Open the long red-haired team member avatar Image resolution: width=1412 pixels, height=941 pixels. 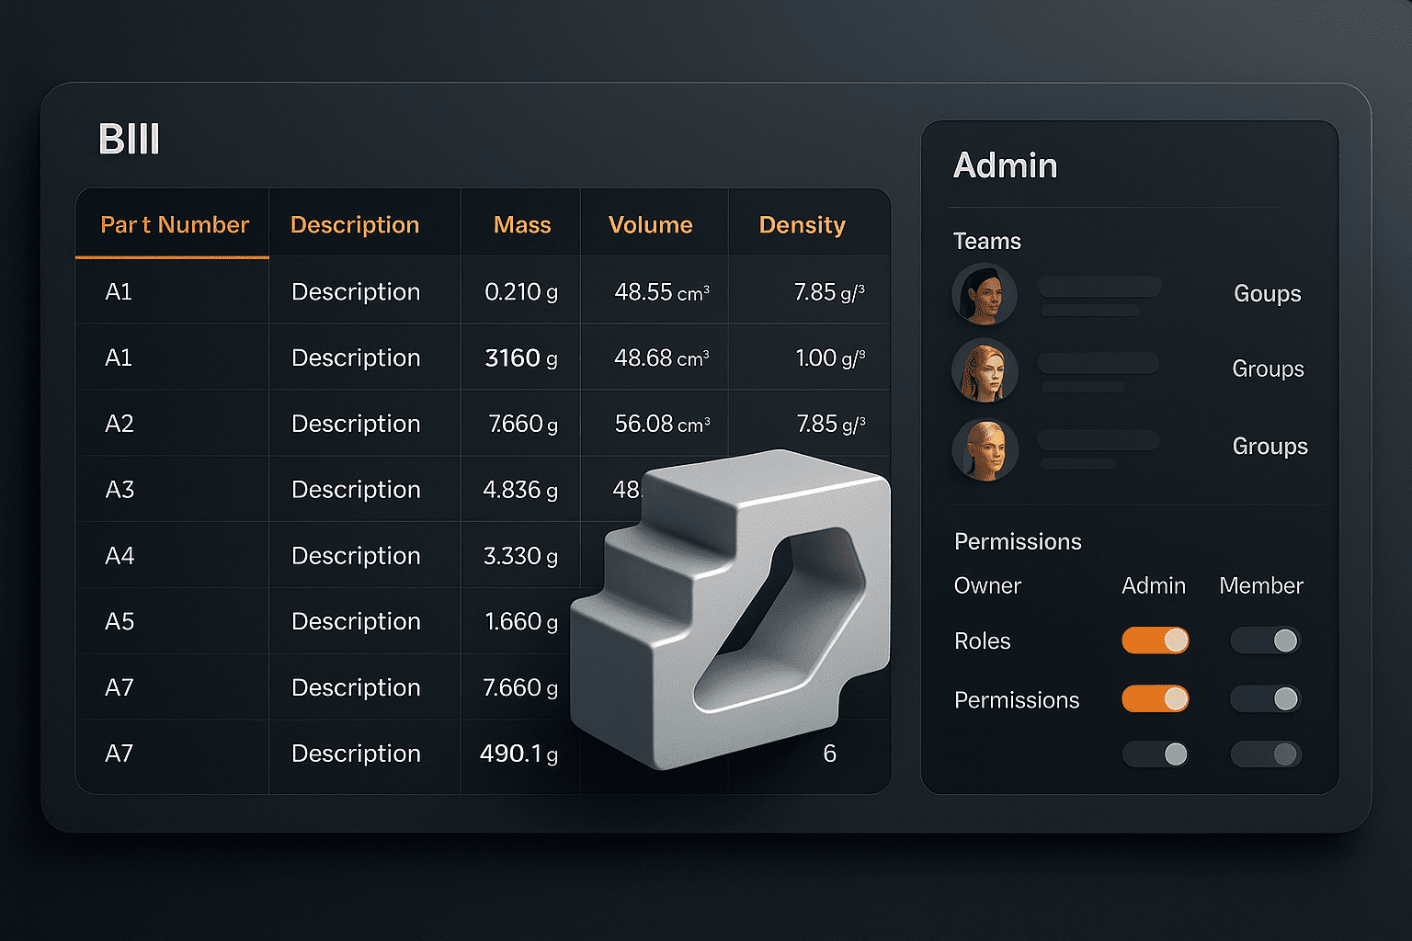(x=985, y=370)
